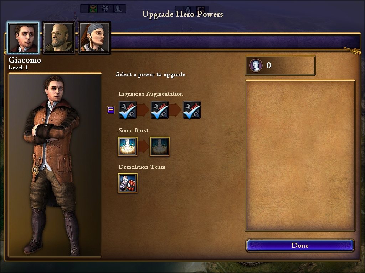Choose the first Sonic Burst power icon
The width and height of the screenshot is (365, 273).
pyautogui.click(x=128, y=146)
